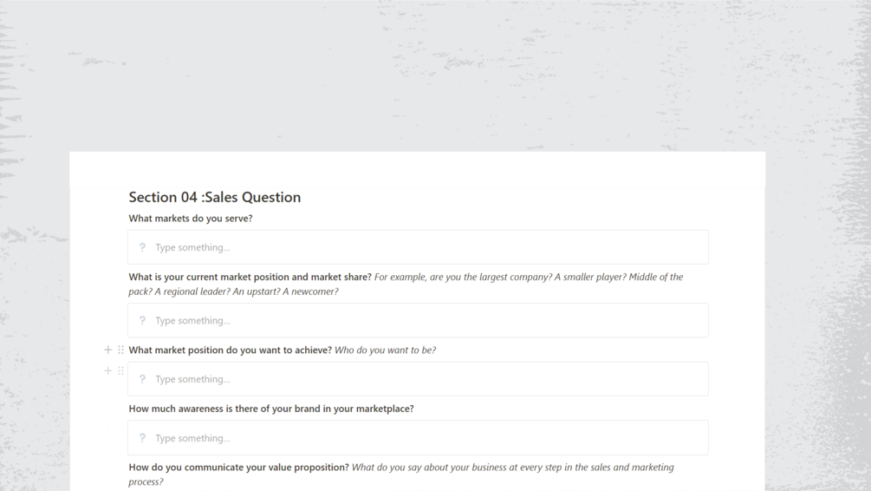Viewport: 871px width, 491px height.
Task: Type in the answer field for 'What markets do you serve?'
Action: pyautogui.click(x=425, y=247)
